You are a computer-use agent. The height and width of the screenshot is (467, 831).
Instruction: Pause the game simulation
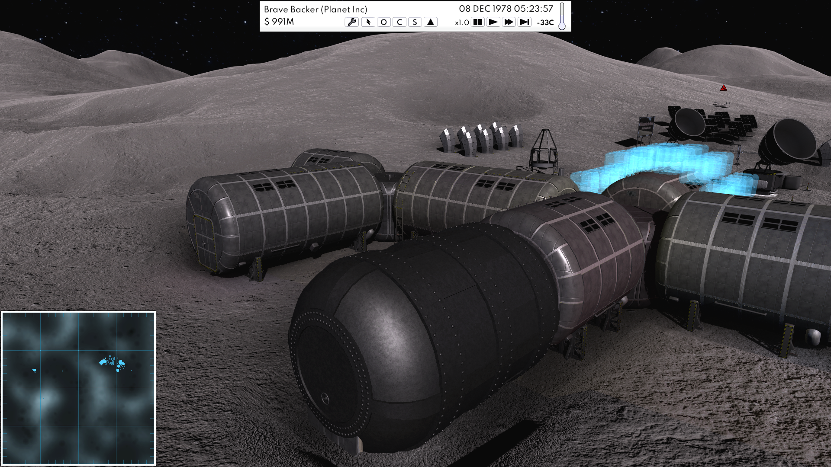pos(477,22)
